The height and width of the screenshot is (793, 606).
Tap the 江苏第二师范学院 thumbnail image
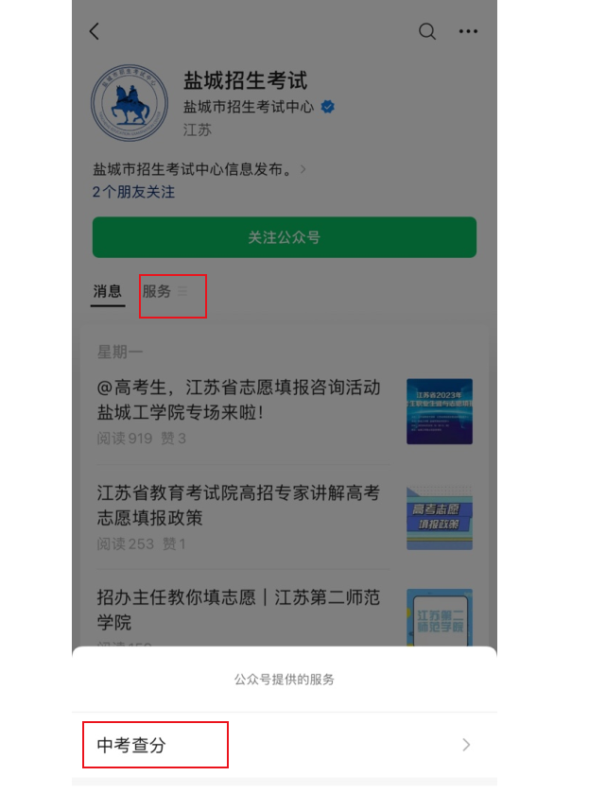click(440, 617)
